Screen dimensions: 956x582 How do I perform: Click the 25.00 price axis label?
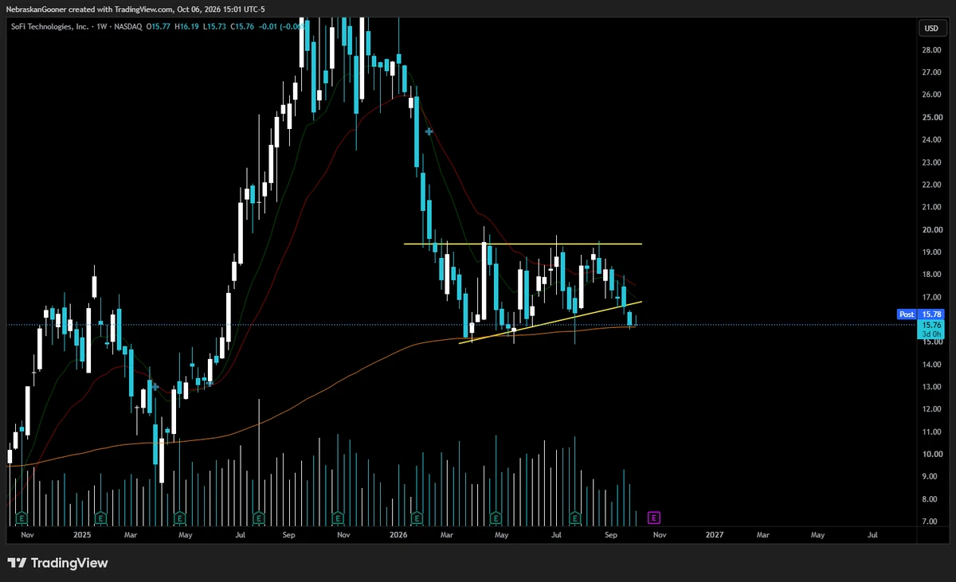(x=931, y=117)
